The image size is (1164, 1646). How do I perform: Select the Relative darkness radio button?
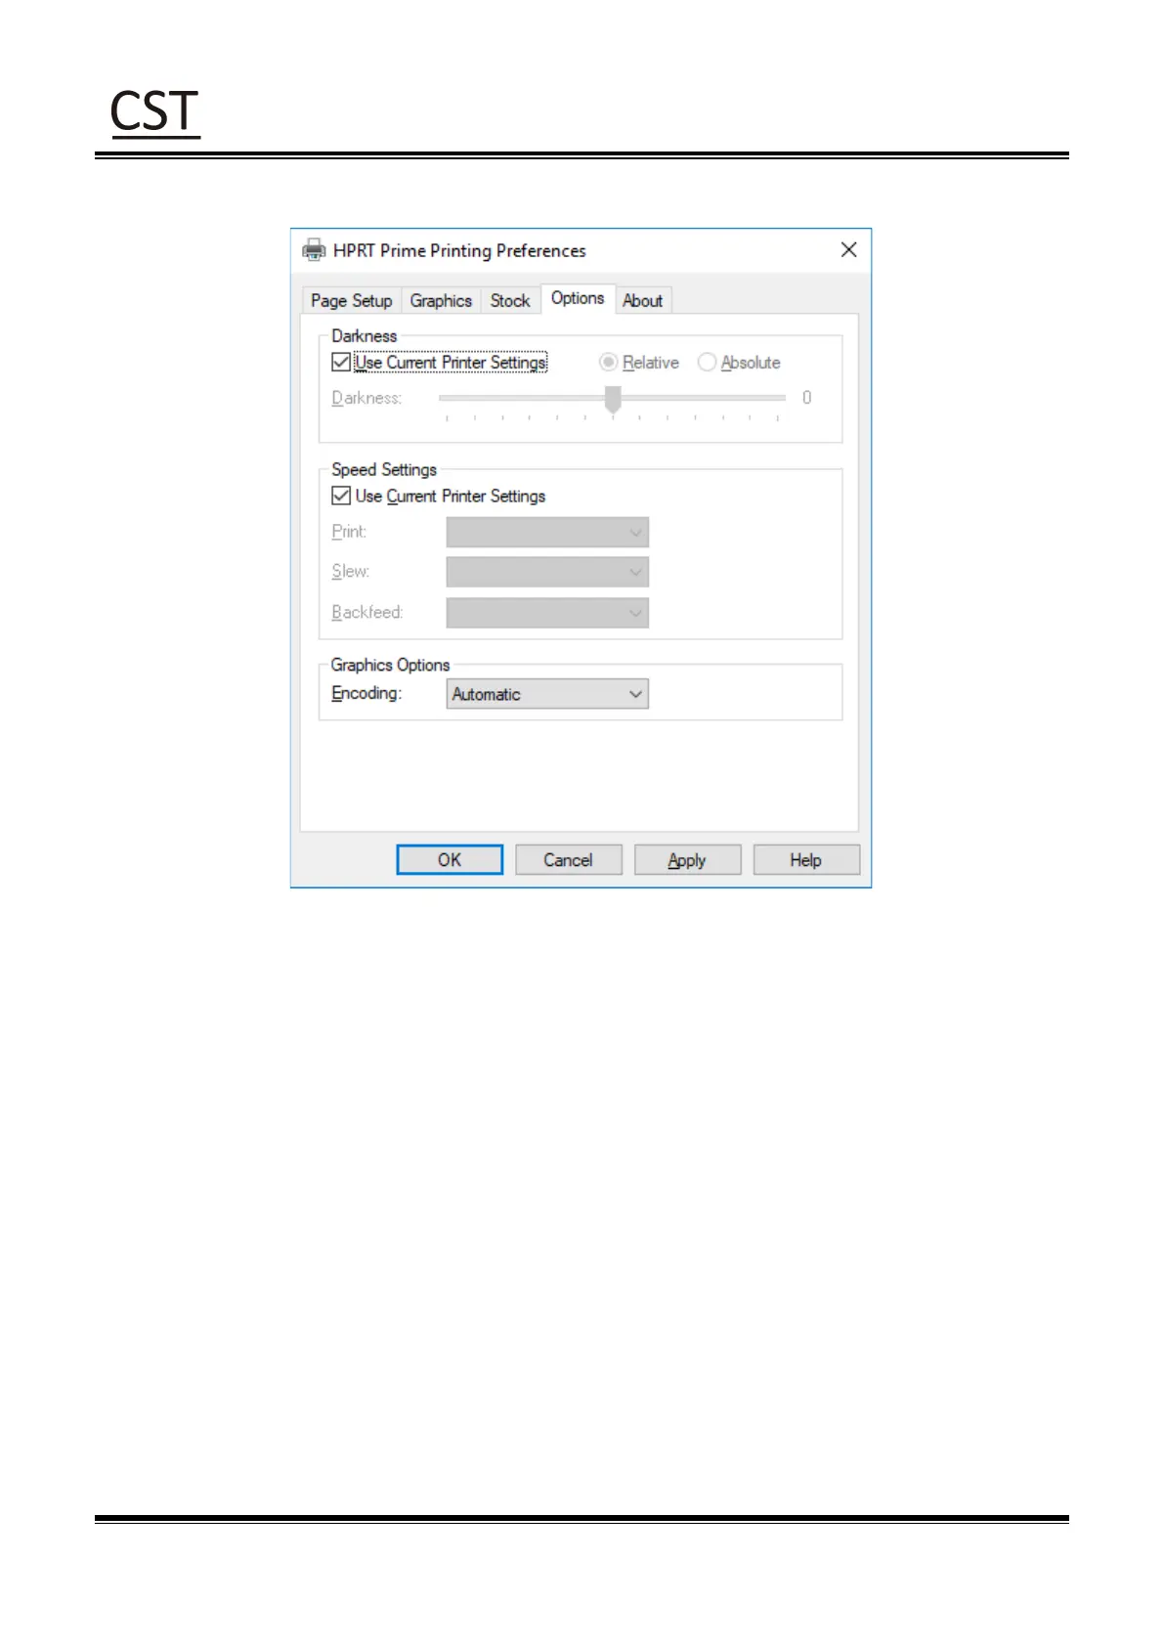(608, 363)
